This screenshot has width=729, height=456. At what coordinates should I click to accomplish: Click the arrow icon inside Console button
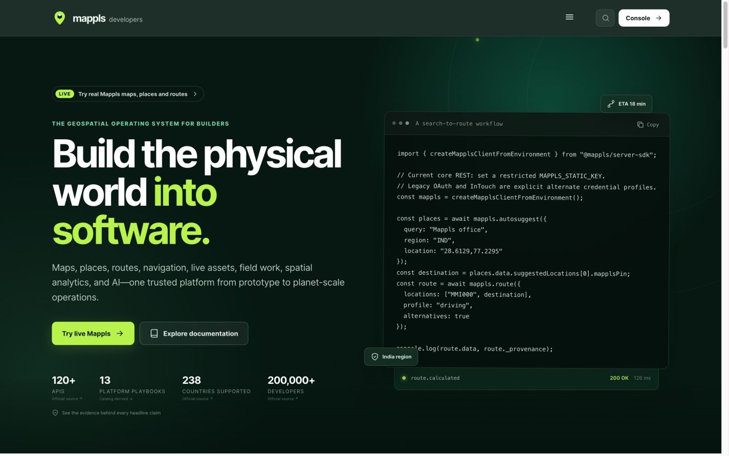click(659, 18)
